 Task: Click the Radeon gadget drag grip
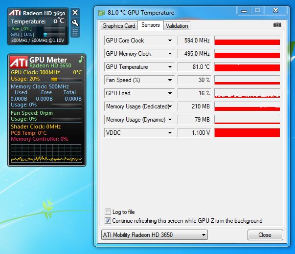pyautogui.click(x=75, y=33)
